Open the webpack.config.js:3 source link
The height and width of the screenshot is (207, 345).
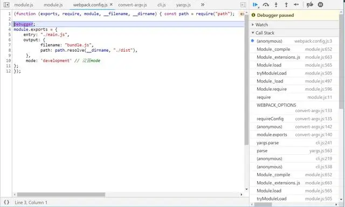click(313, 41)
